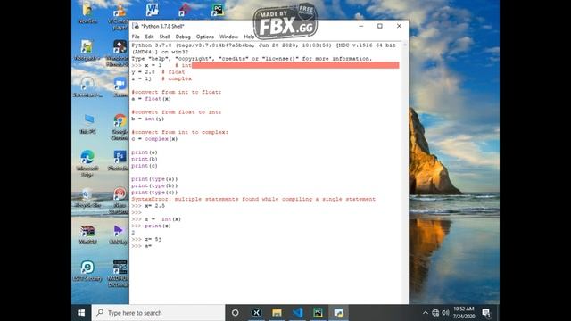Open the Help menu in Python Shell
The height and width of the screenshot is (321, 571).
point(249,37)
